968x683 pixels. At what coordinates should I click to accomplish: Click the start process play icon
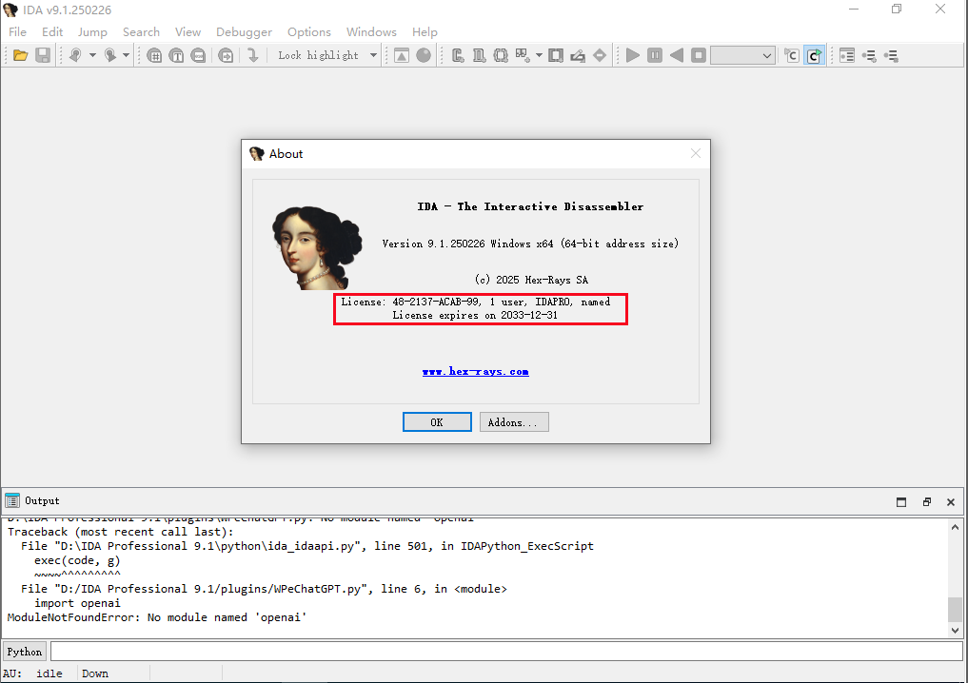tap(633, 55)
